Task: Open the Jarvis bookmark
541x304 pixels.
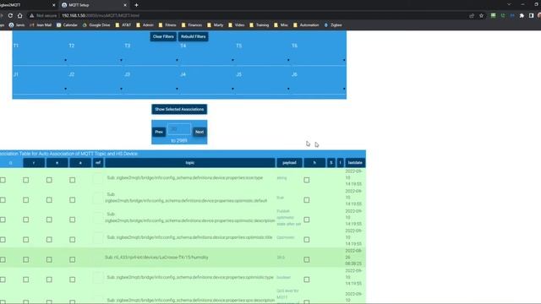Action: click(17, 24)
